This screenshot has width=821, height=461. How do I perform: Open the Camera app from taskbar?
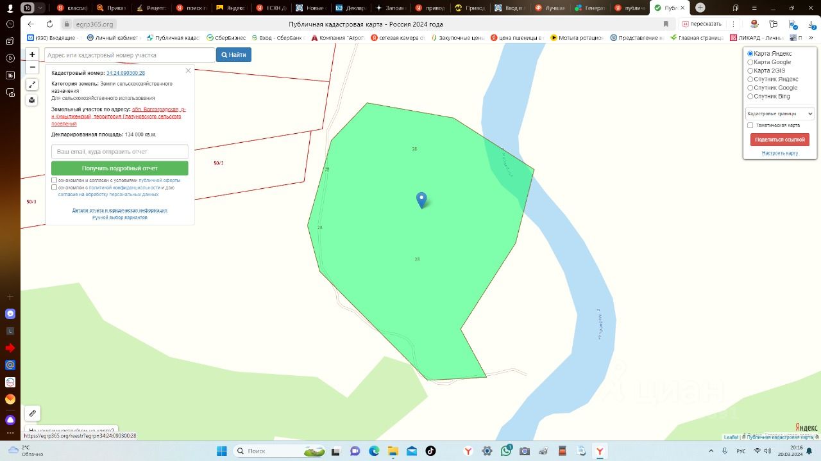(x=525, y=451)
